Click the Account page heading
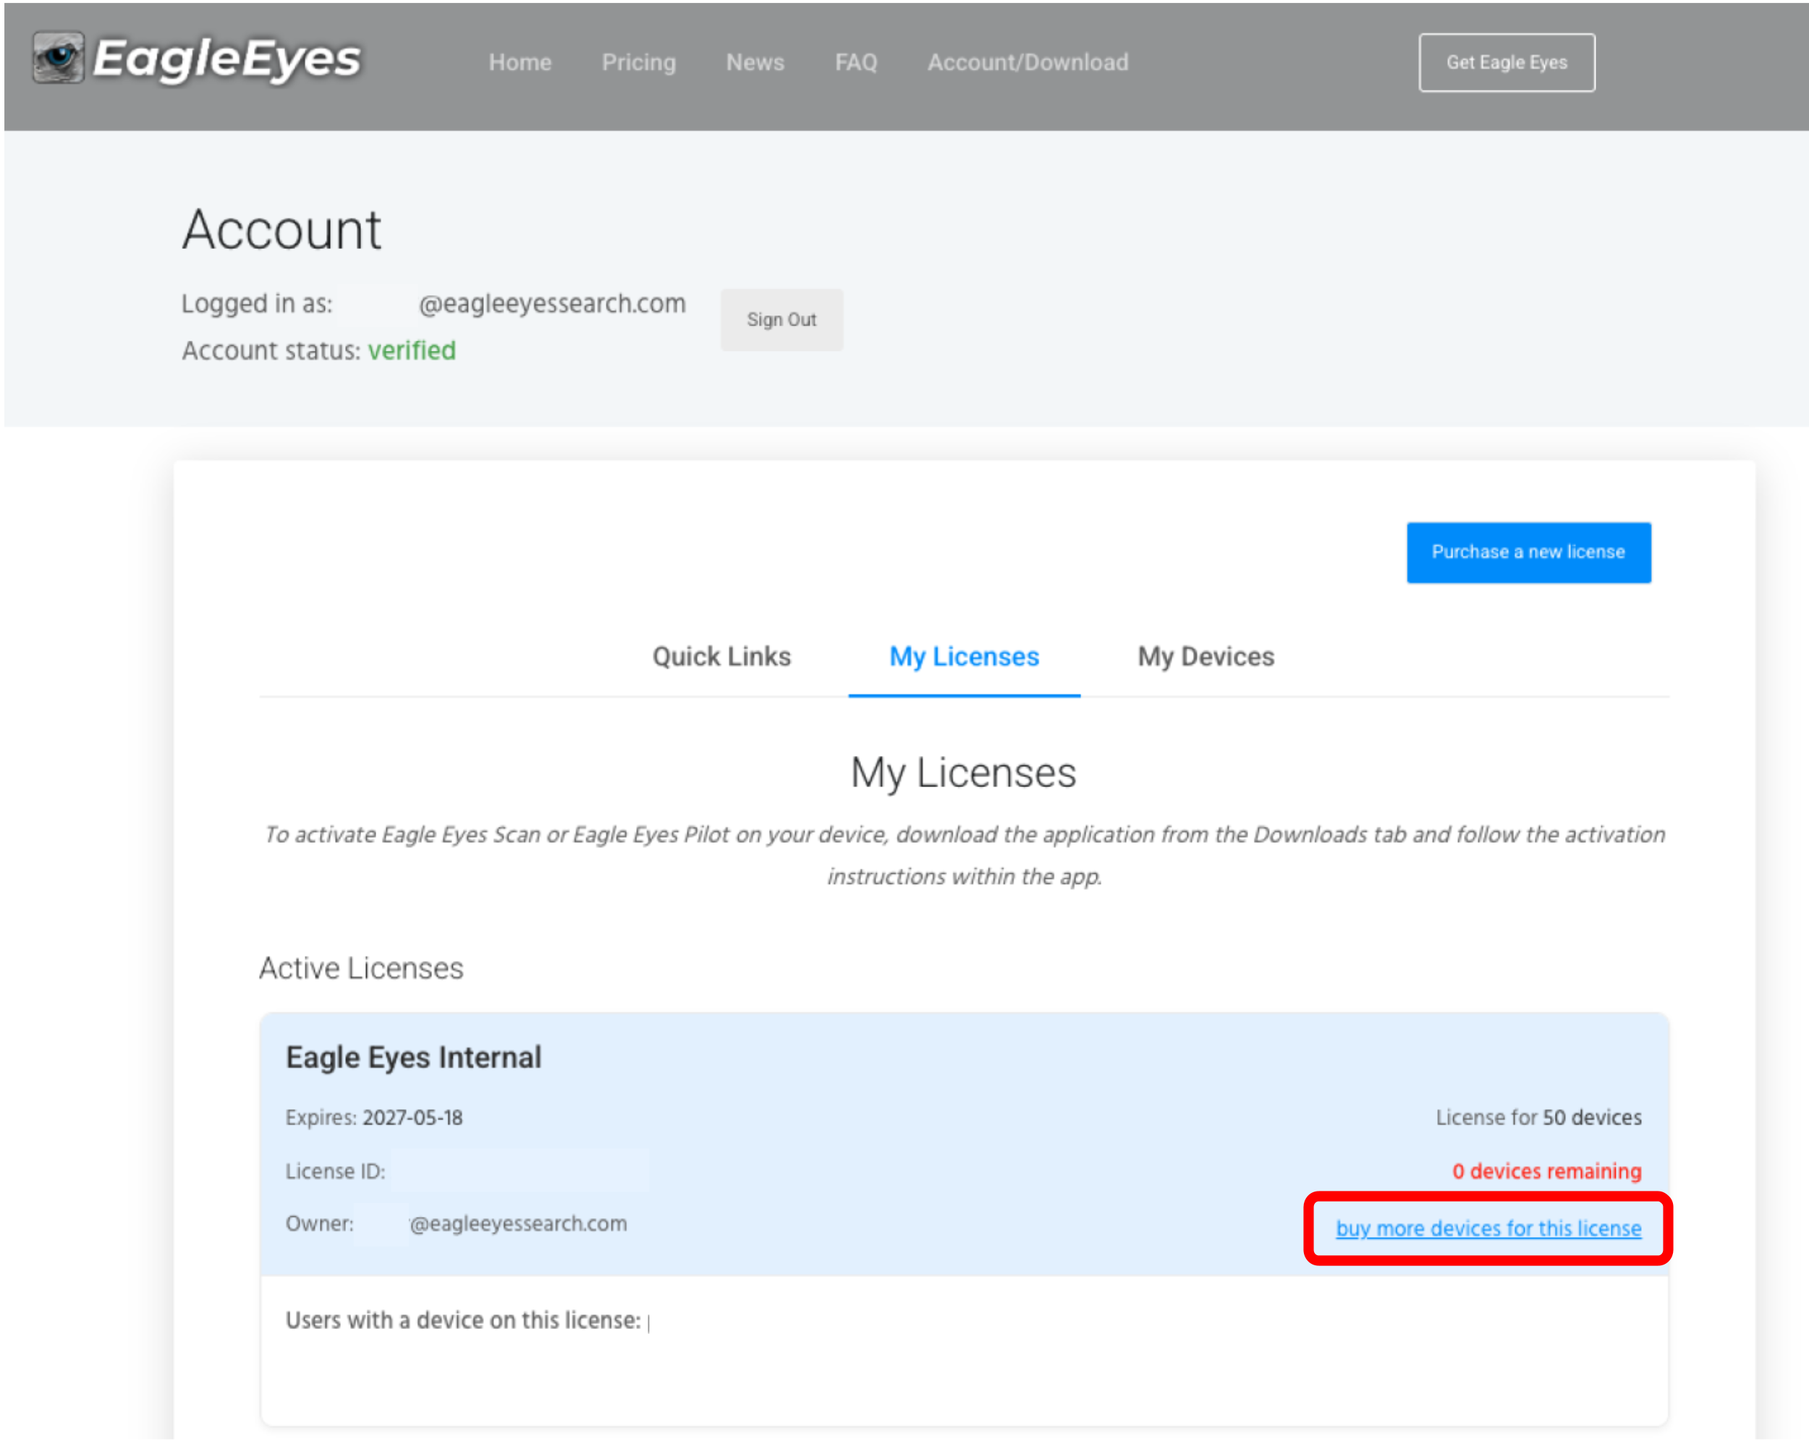The image size is (1809, 1444). click(282, 229)
